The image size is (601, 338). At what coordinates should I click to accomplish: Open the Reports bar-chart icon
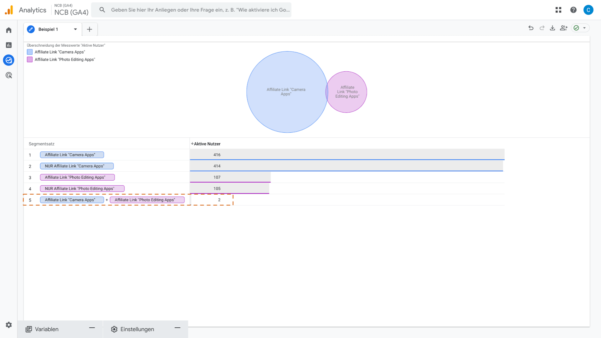coord(9,45)
